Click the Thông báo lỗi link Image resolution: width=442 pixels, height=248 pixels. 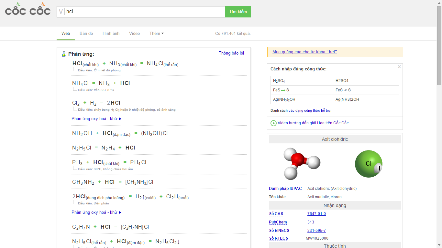(x=231, y=53)
